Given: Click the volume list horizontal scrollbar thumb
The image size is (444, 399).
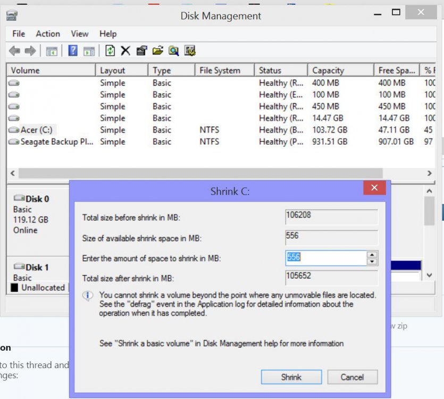Looking at the screenshot, I should [x=201, y=173].
